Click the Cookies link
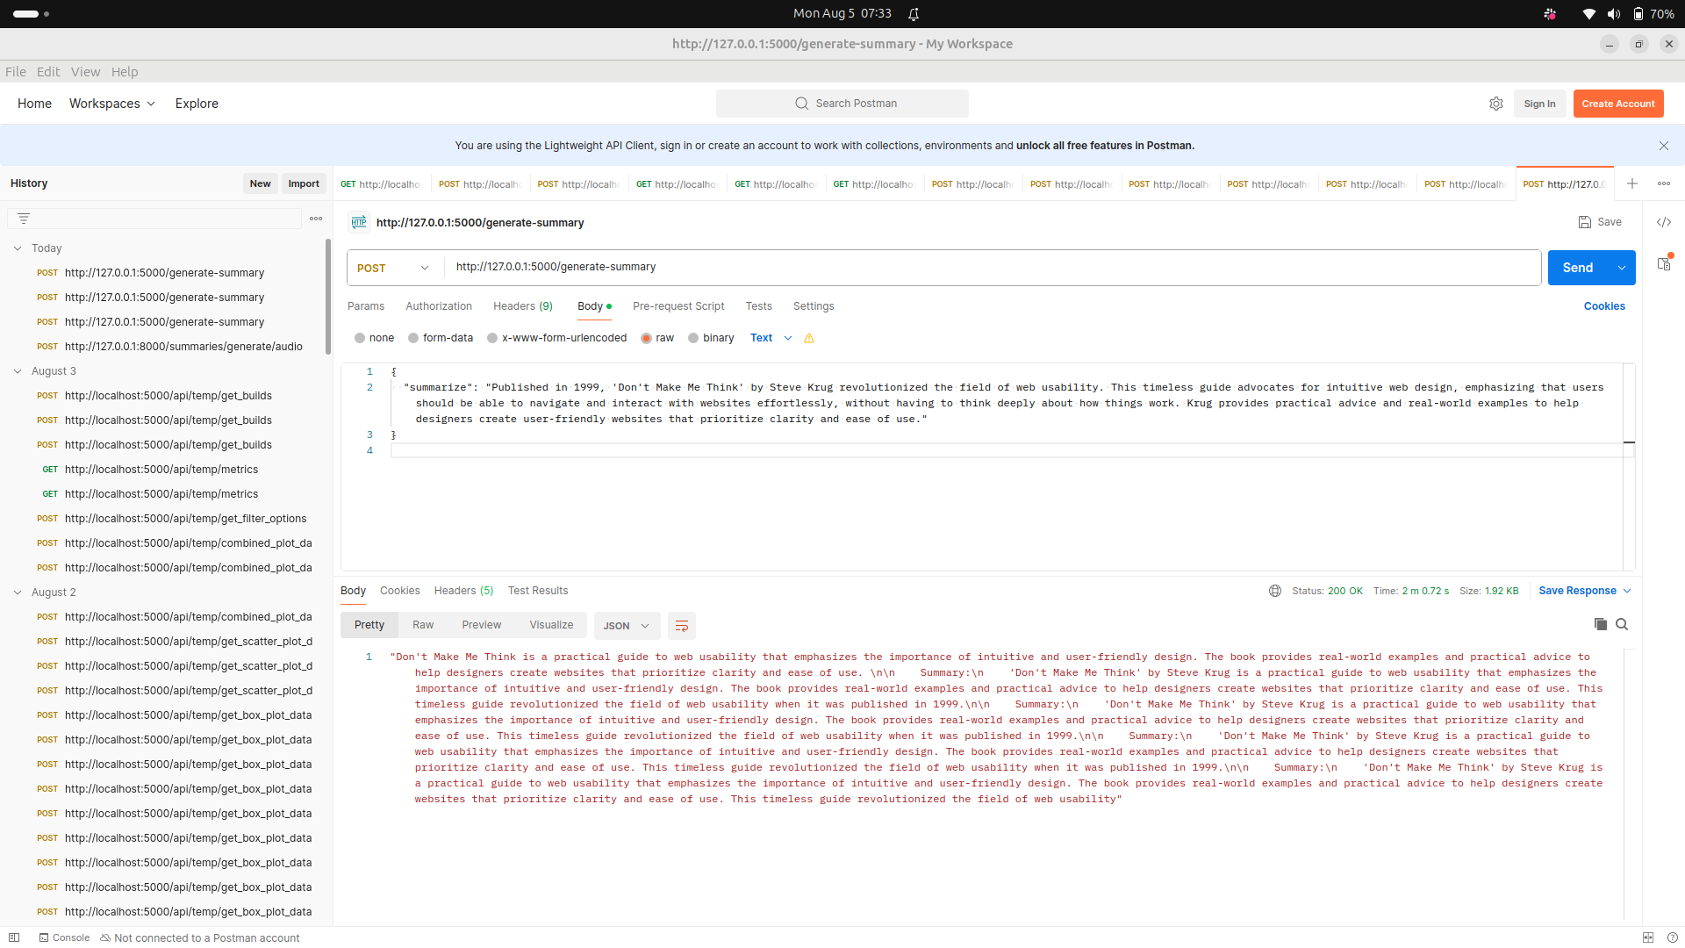Screen dimensions: 1685x948 [1603, 306]
